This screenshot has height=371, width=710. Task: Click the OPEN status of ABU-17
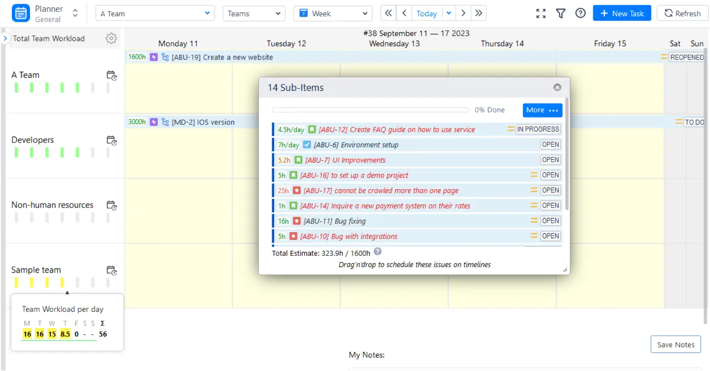(550, 190)
